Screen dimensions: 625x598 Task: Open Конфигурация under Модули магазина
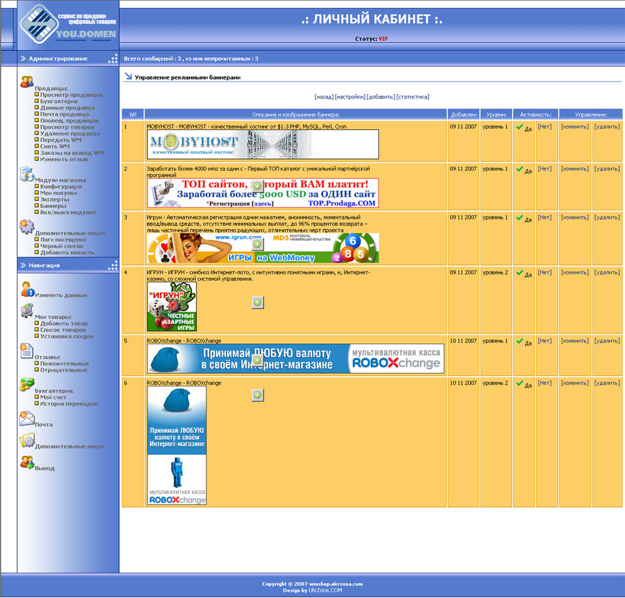[x=61, y=187]
